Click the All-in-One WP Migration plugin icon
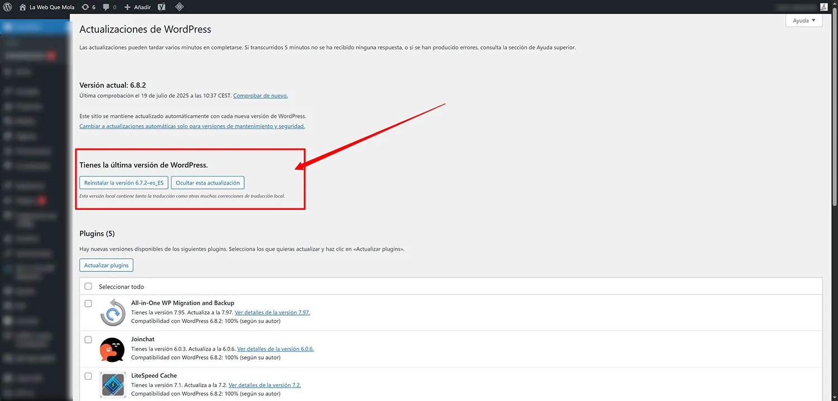 tap(112, 312)
